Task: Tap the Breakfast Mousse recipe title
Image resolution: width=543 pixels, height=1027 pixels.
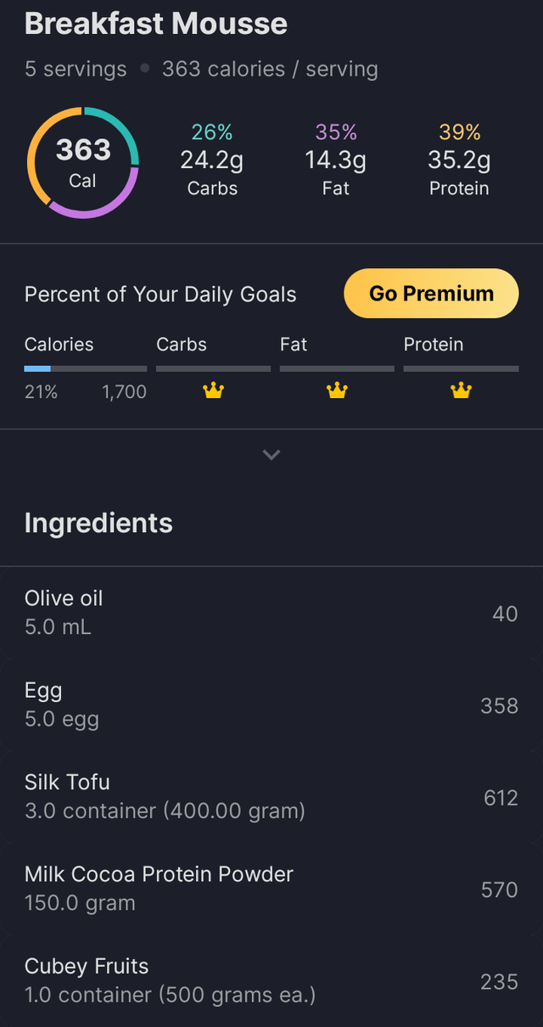Action: pyautogui.click(x=156, y=24)
